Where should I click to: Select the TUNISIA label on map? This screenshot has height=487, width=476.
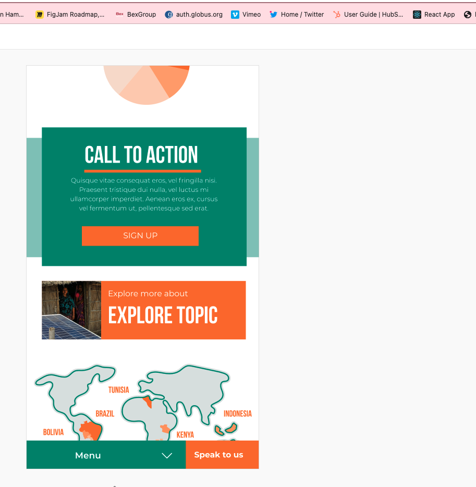pyautogui.click(x=118, y=390)
